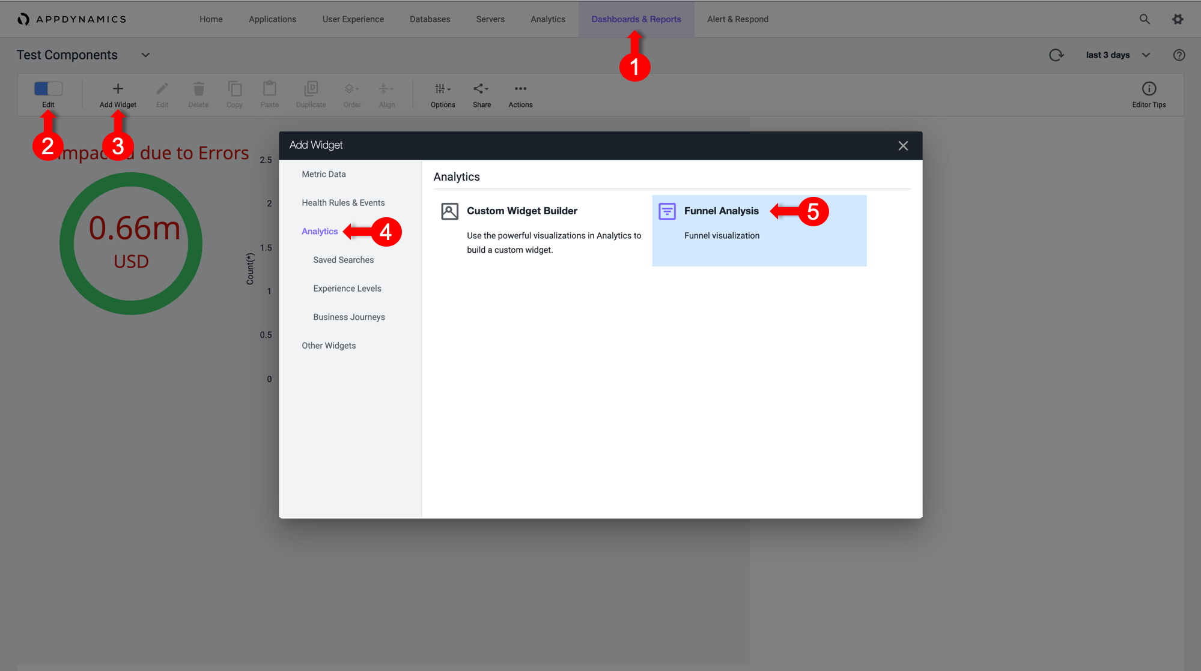Select Health Rules & Events category

point(343,203)
